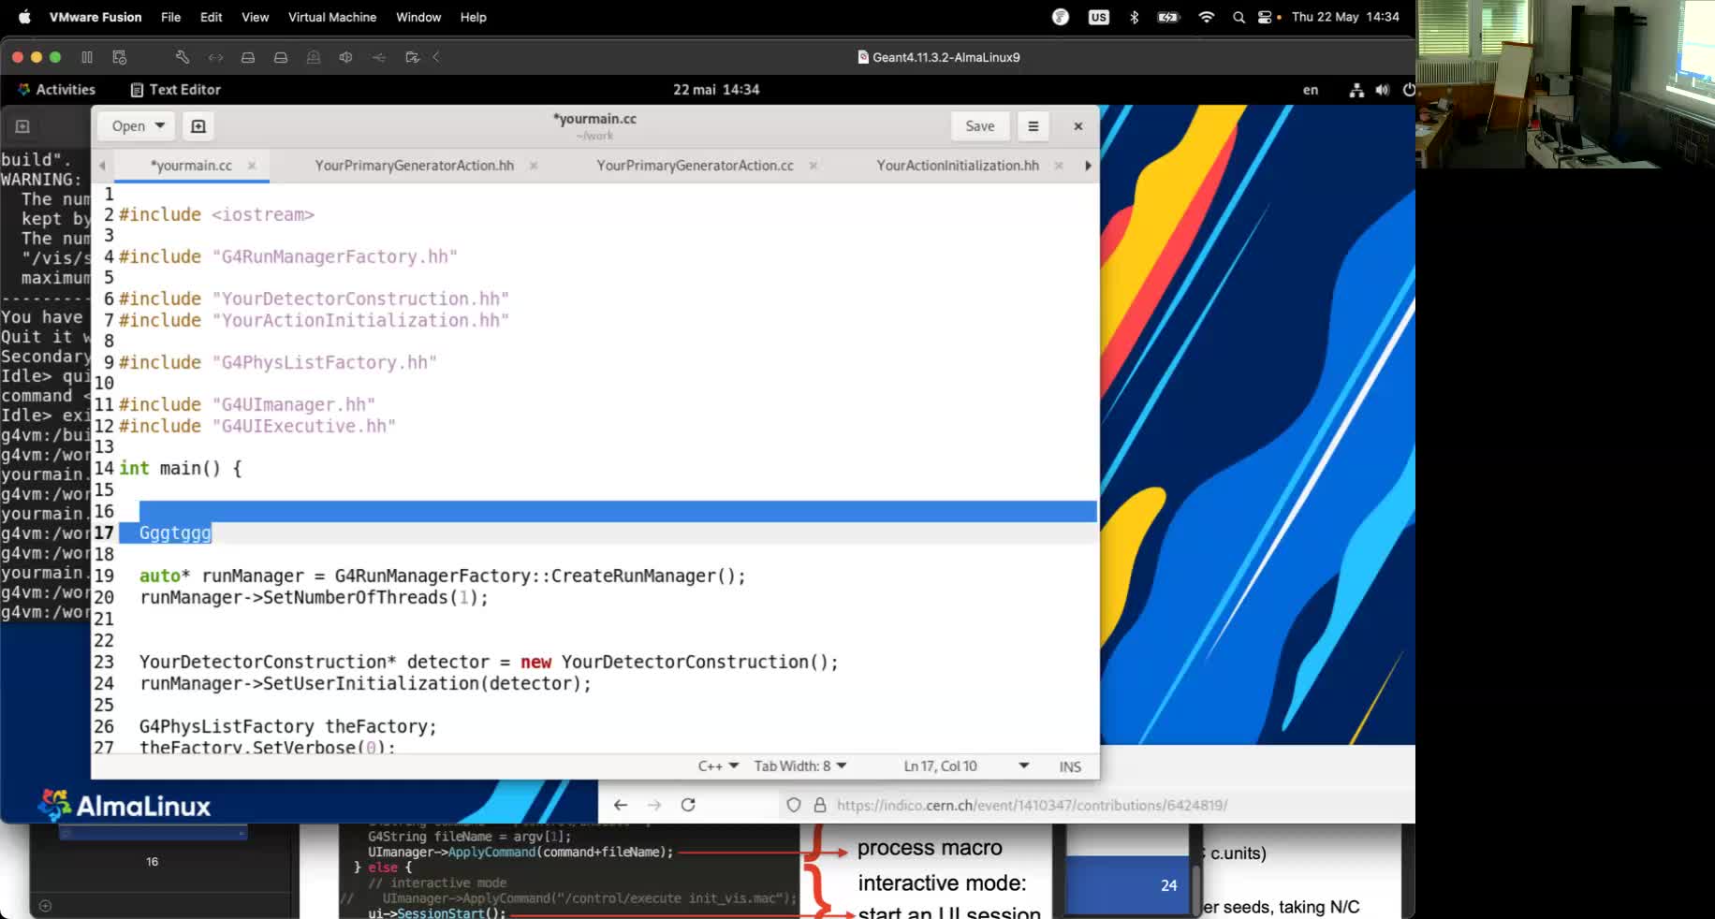Open the Virtual Machine menu
The width and height of the screenshot is (1715, 919).
[331, 17]
